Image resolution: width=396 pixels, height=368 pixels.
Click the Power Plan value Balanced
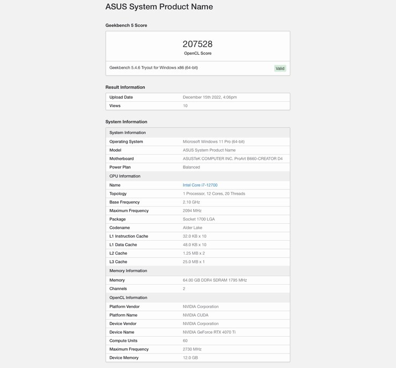191,167
